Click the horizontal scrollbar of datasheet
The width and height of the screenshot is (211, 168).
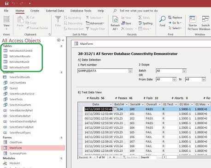pyautogui.click(x=187, y=157)
